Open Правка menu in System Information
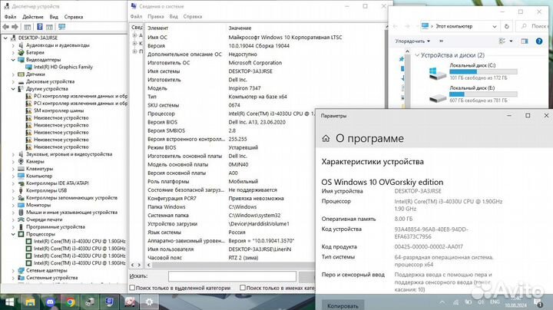553x310 pixels. click(155, 16)
